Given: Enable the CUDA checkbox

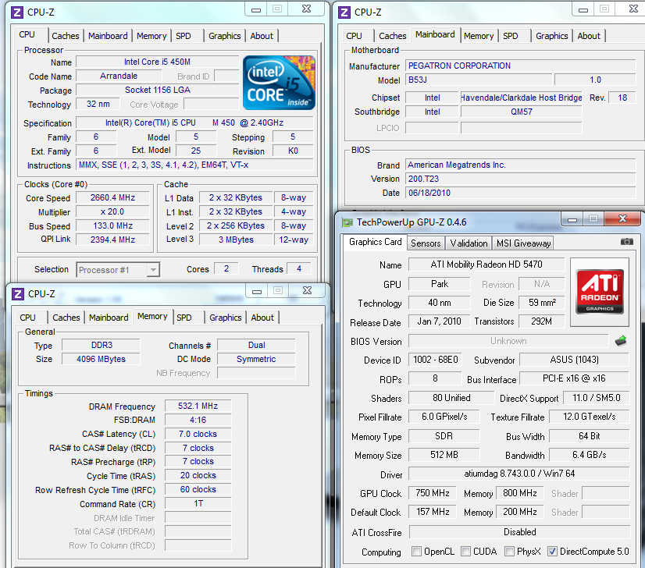Looking at the screenshot, I should 465,551.
